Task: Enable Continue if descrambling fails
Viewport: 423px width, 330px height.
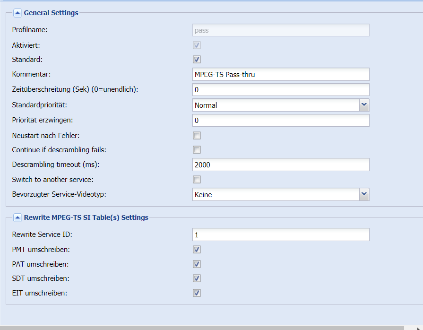Action: [x=197, y=150]
